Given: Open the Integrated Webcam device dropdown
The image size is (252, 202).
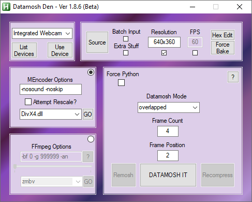Looking at the screenshot, I should coord(42,33).
